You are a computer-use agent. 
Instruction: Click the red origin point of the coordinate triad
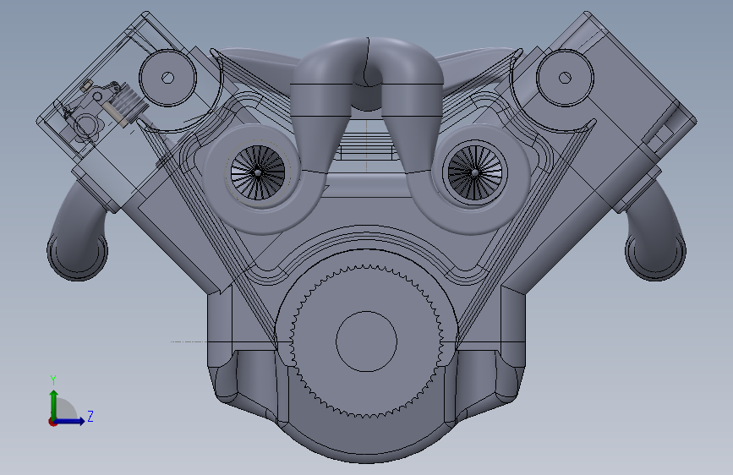point(52,422)
